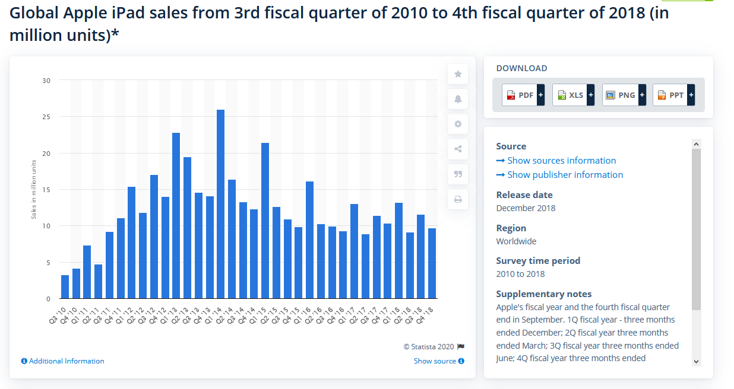The image size is (734, 389).
Task: Select the Q2 '14 bar
Action: (232, 239)
